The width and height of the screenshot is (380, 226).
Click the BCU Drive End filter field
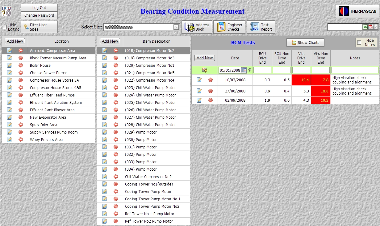click(262, 70)
